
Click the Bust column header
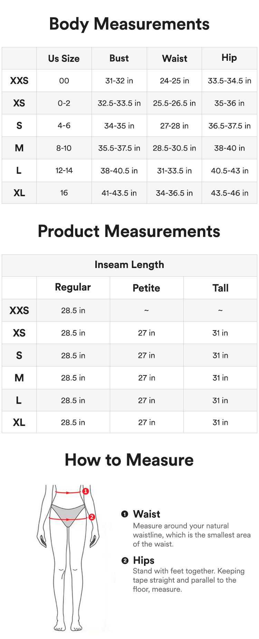119,58
